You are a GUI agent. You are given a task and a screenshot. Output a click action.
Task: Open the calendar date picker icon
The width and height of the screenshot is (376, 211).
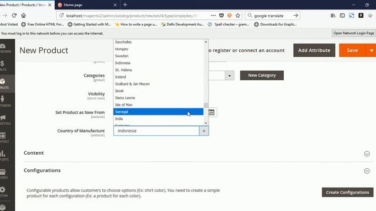(211, 112)
